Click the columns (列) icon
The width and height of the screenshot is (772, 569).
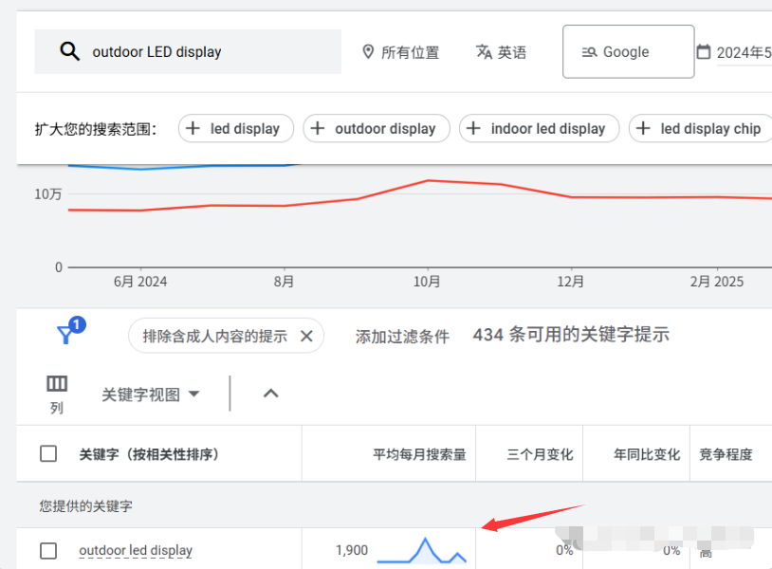[x=57, y=384]
